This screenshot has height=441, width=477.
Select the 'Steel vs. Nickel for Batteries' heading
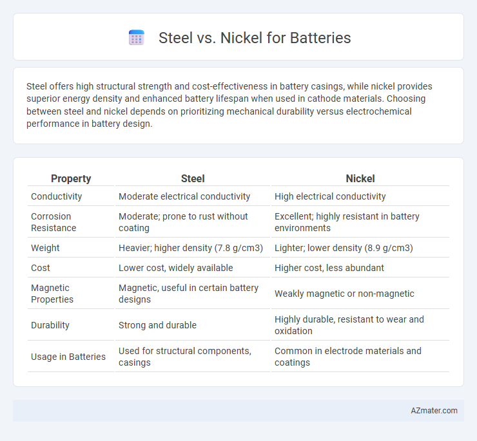click(255, 38)
